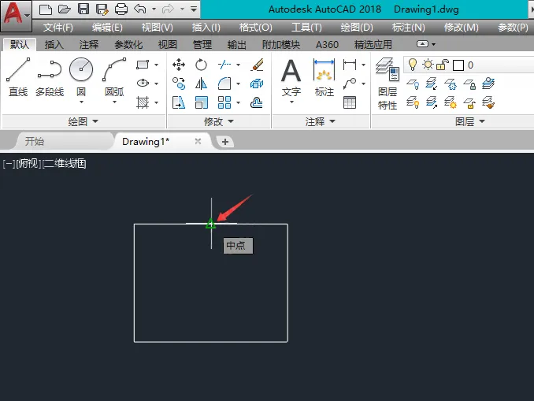Switch to the 插入 ribbon tab
534x401 pixels.
54,44
